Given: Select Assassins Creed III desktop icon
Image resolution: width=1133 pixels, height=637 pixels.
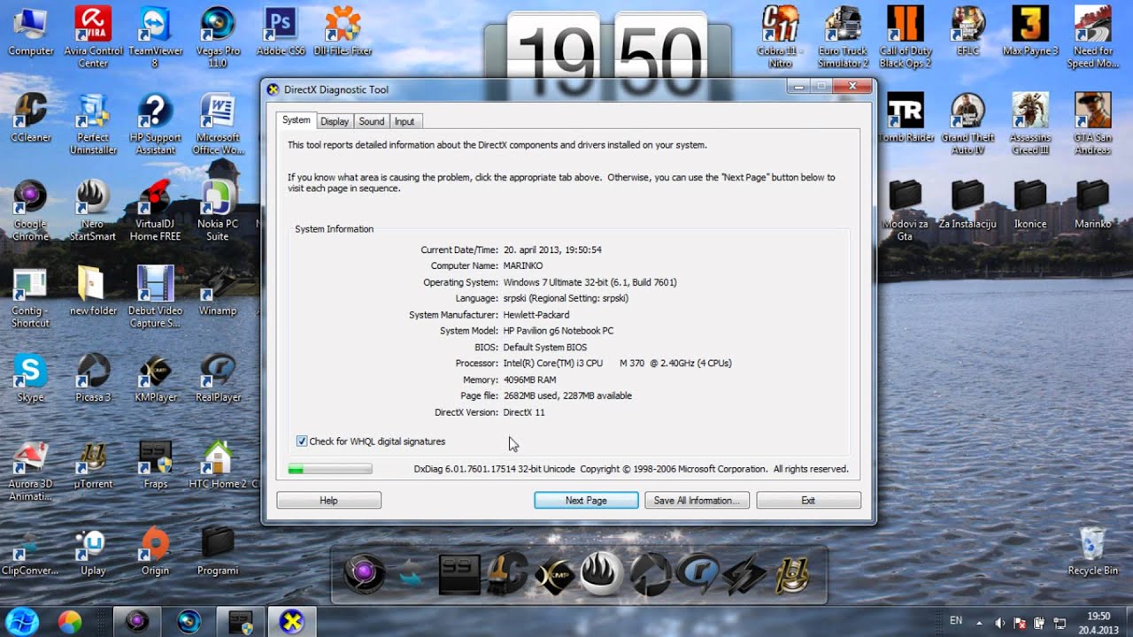Looking at the screenshot, I should (x=1030, y=122).
